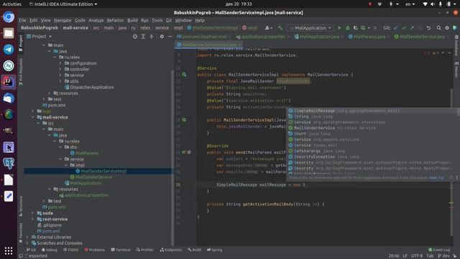
Task: Expand controller package folder
Action: click(60, 69)
